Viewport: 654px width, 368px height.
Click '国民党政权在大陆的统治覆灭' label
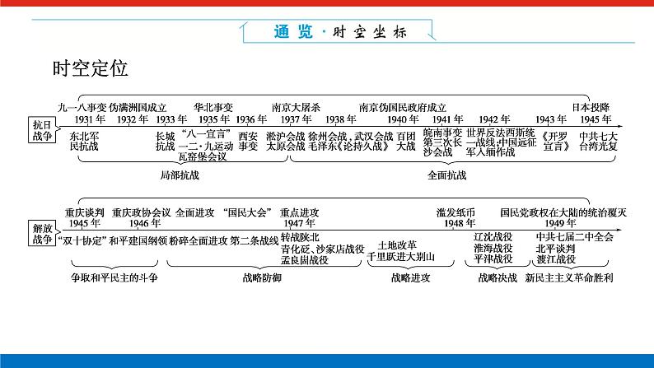[563, 212]
